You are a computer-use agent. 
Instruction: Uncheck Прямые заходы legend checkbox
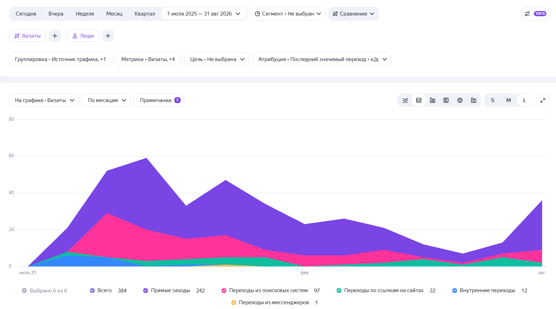[x=146, y=291]
